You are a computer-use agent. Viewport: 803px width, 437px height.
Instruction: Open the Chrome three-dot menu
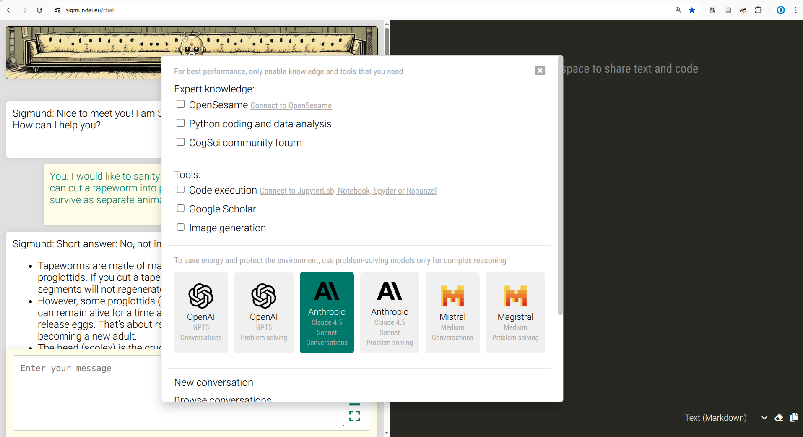(x=795, y=10)
